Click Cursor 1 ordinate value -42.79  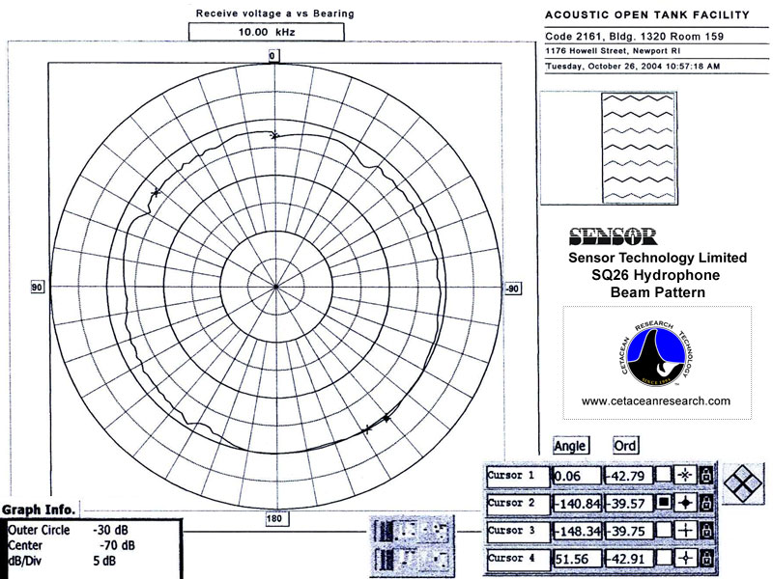pos(629,476)
